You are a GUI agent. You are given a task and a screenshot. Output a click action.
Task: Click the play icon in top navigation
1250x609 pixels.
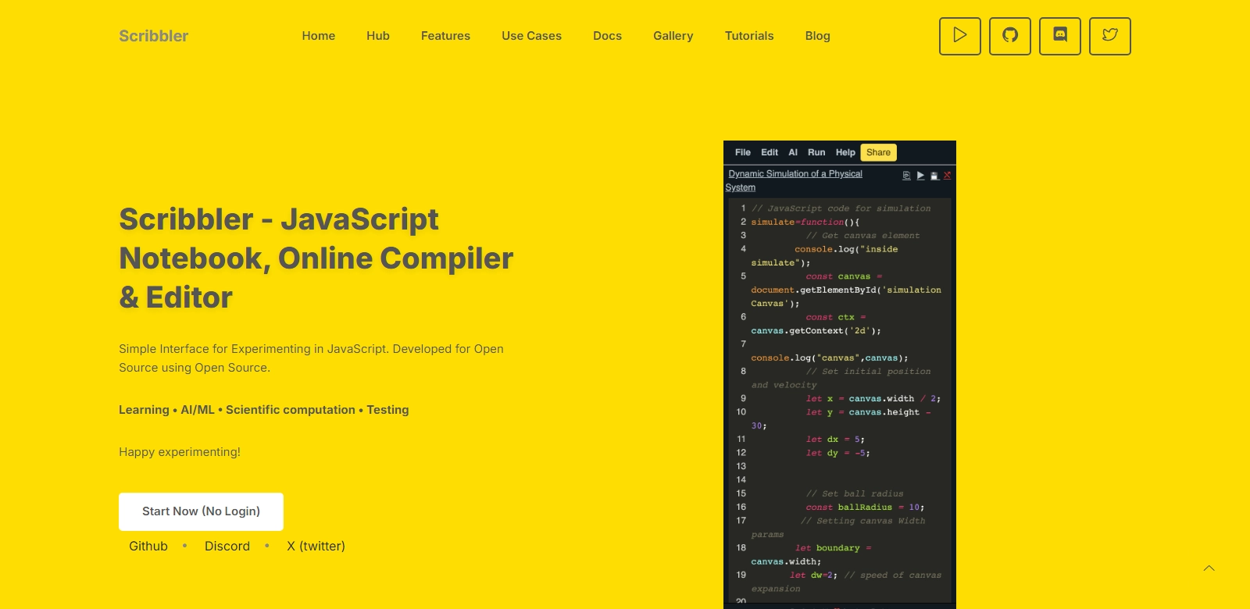point(959,36)
